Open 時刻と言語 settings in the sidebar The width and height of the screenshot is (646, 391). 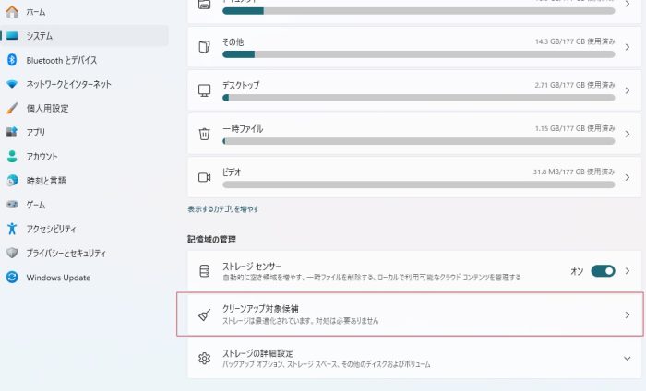[x=85, y=180]
